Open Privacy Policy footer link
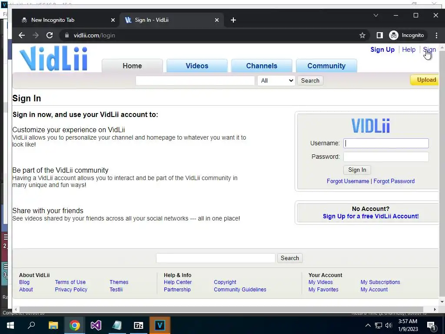Image resolution: width=445 pixels, height=334 pixels. [71, 289]
